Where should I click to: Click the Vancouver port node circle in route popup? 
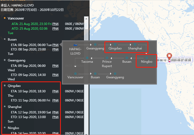click(x=75, y=74)
